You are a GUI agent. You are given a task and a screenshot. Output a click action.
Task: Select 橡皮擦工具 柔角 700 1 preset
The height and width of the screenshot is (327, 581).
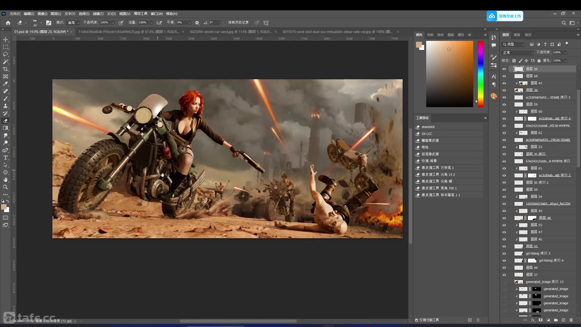click(x=449, y=188)
